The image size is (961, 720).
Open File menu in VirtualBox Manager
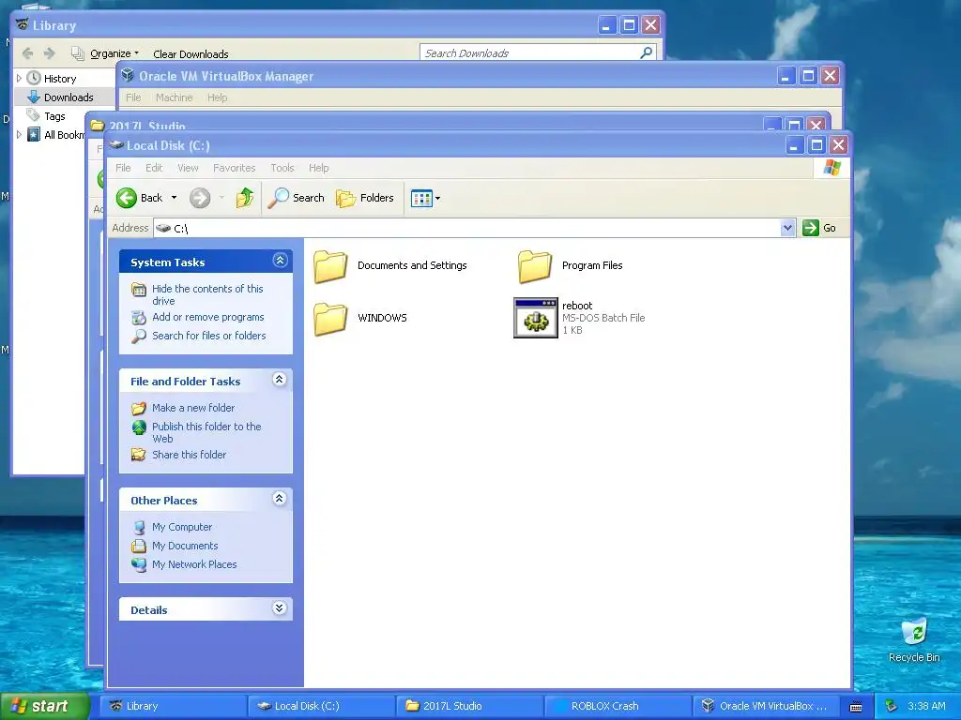point(133,97)
